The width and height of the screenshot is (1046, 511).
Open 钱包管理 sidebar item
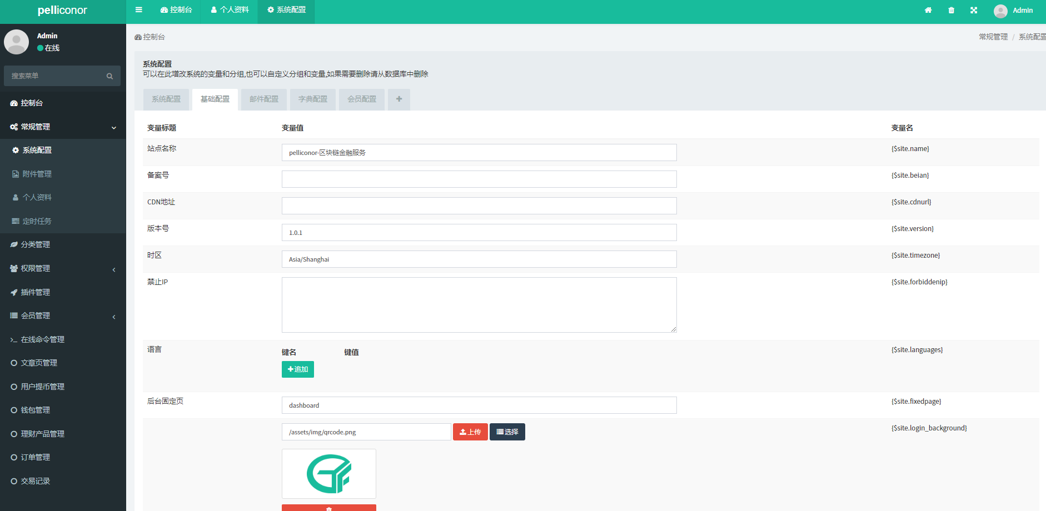(x=63, y=410)
